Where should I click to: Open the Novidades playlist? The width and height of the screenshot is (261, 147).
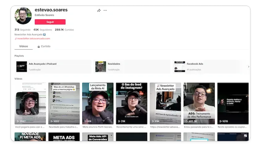[x=132, y=67]
